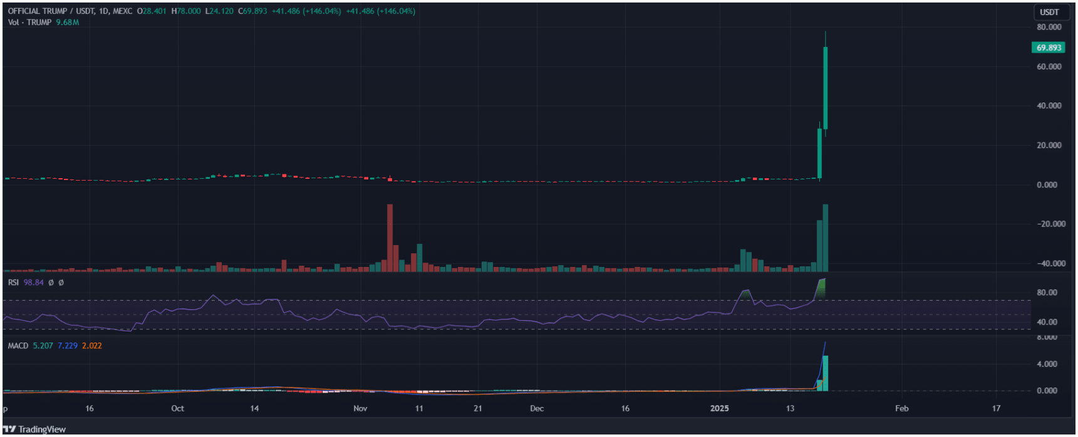This screenshot has width=1078, height=437.
Task: Select the Vol · TRUMP indicator legend
Action: point(29,23)
